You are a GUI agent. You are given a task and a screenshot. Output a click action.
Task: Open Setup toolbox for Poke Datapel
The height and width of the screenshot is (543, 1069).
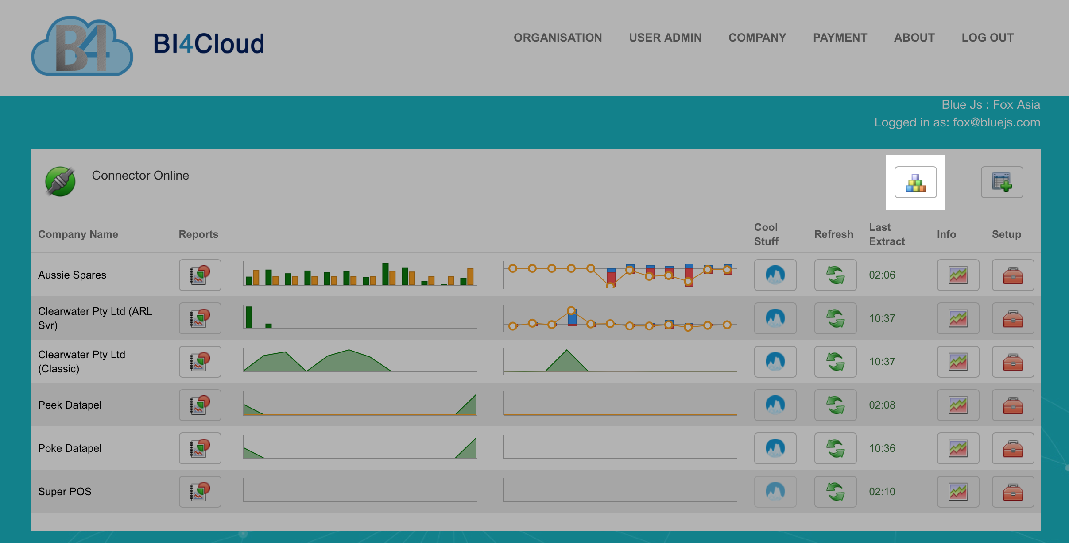pyautogui.click(x=1013, y=448)
